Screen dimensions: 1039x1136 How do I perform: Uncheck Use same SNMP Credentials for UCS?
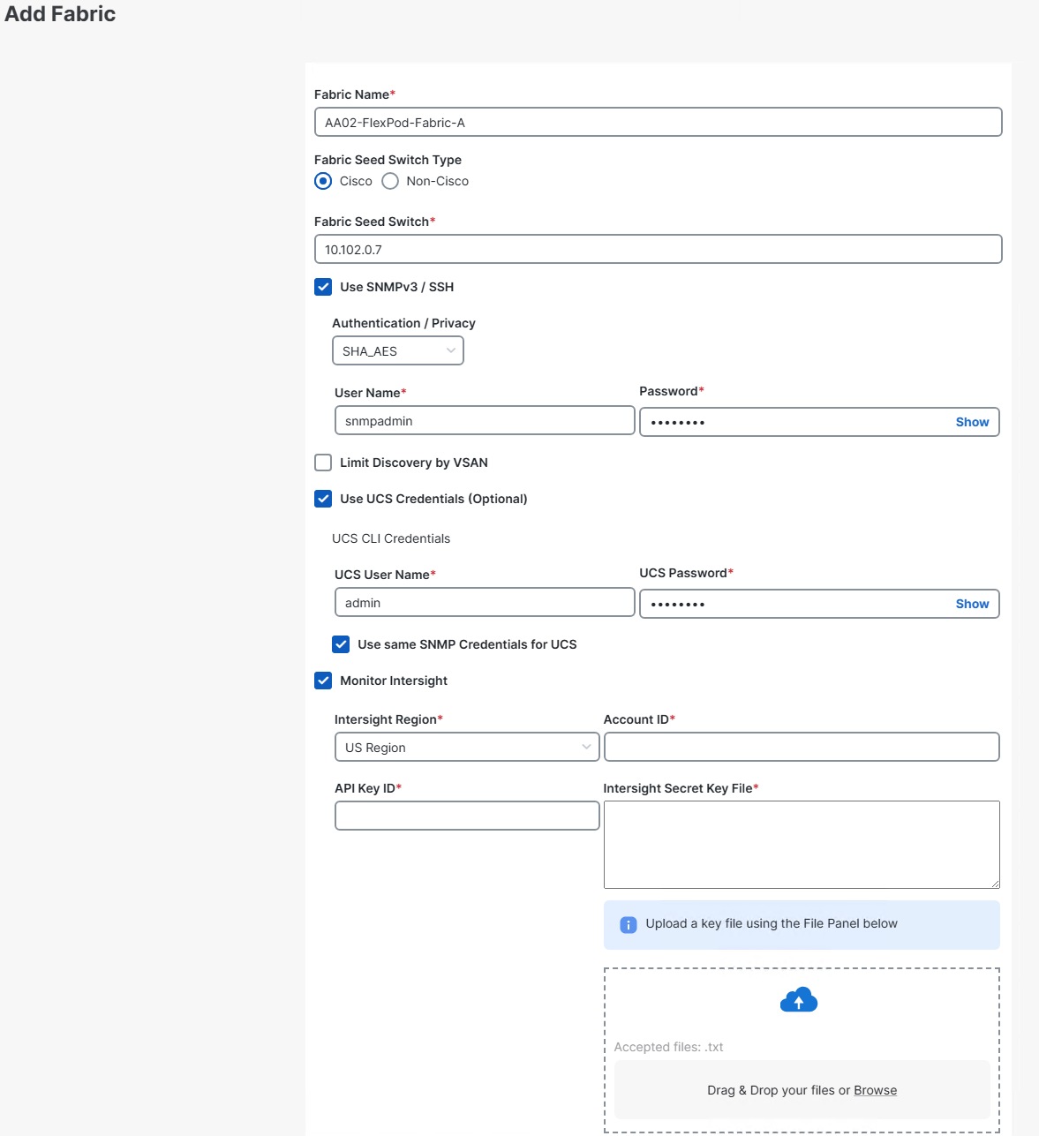(341, 644)
